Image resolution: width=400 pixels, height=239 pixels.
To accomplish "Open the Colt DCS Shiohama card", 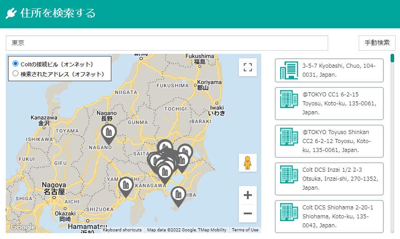I will click(329, 217).
